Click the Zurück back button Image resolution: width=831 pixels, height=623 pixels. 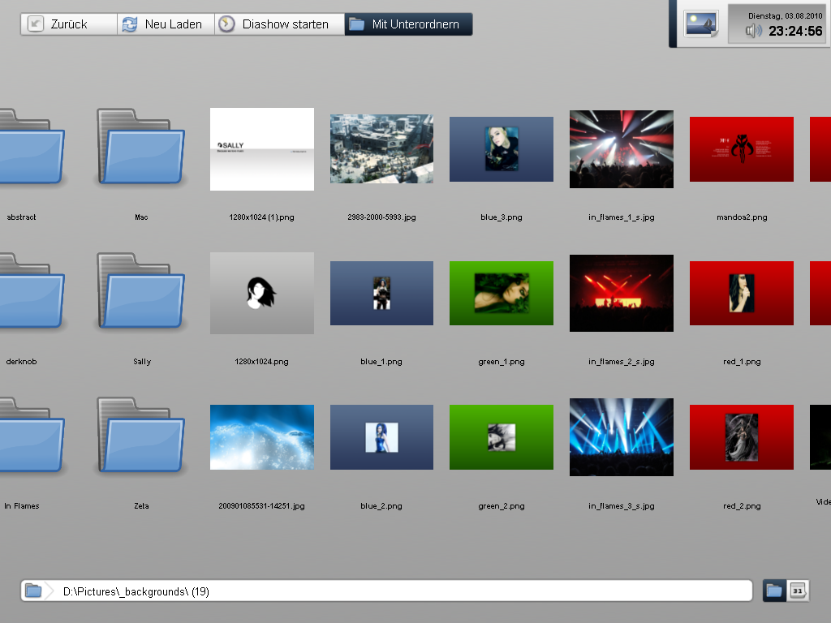point(69,24)
